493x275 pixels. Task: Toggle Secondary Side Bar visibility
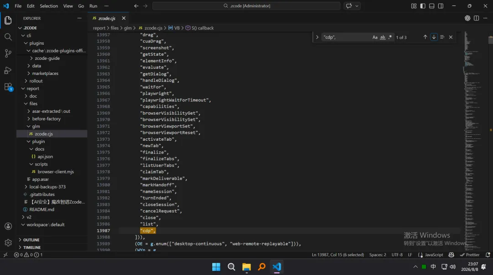coord(441,6)
